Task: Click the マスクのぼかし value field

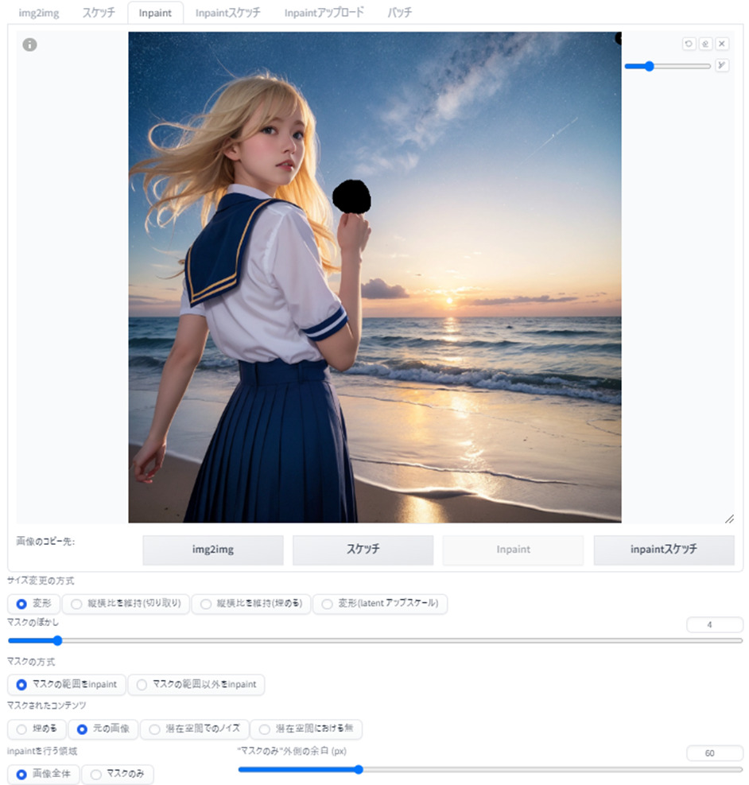Action: pyautogui.click(x=714, y=625)
